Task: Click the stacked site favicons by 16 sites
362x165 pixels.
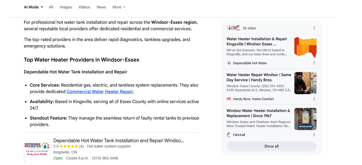Action: (234, 28)
